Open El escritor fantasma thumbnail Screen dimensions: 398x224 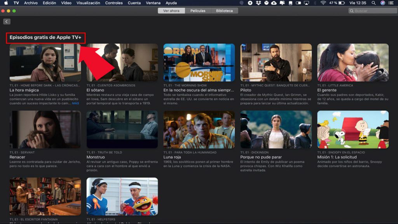(45, 196)
